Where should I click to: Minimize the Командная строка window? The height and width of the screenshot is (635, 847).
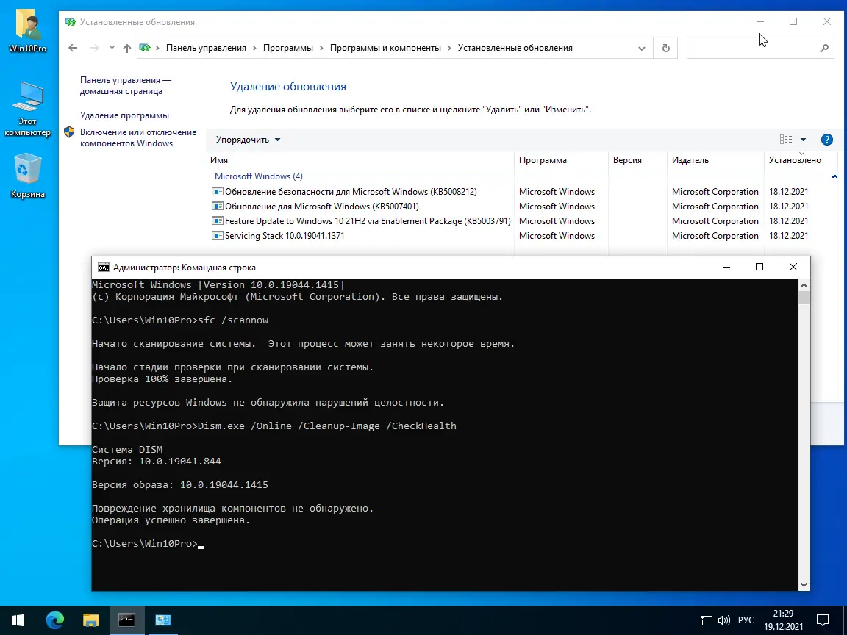pos(726,268)
